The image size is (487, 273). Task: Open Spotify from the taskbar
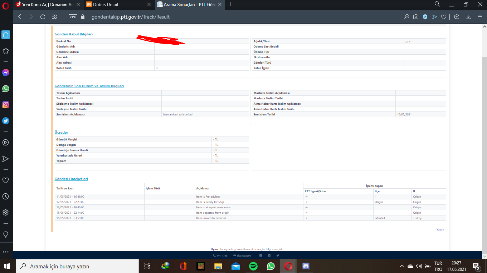(253, 266)
